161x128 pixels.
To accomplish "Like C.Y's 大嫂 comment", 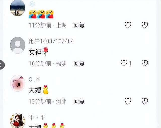I will 128,101.
